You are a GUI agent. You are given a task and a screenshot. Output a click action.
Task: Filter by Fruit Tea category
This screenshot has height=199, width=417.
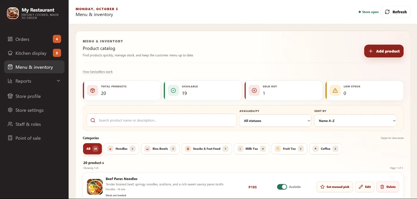289,149
